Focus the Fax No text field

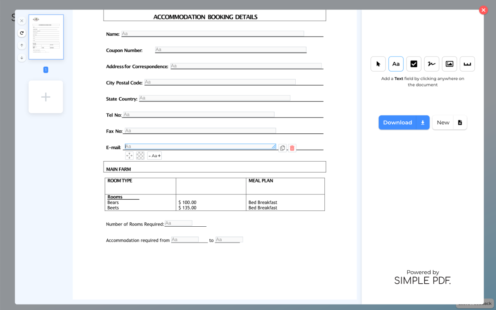200,131
